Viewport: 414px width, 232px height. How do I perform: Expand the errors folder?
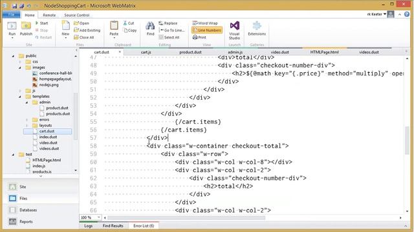tap(27, 120)
